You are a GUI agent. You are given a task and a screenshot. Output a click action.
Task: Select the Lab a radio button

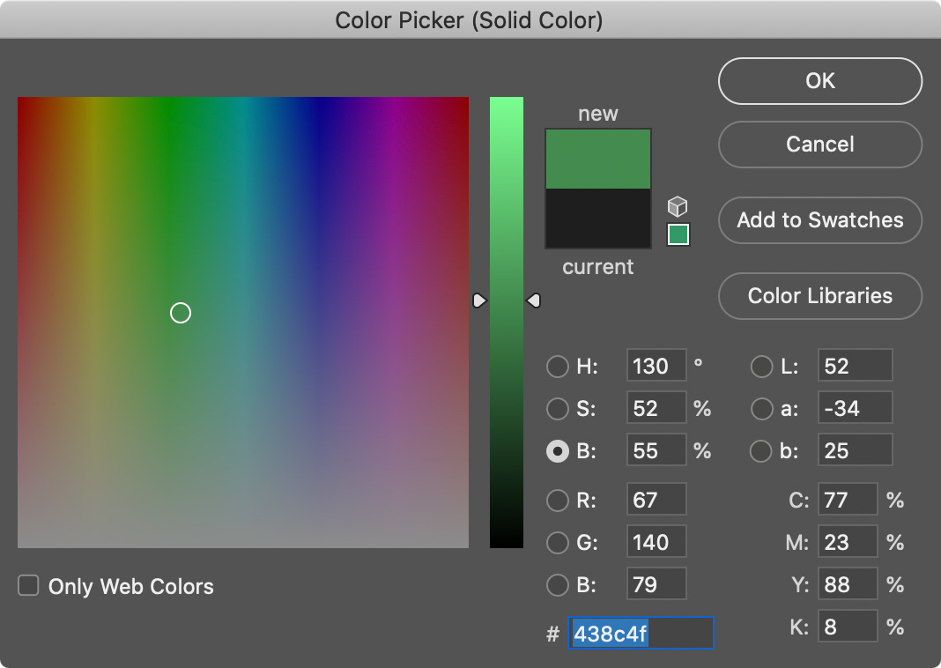coord(761,409)
